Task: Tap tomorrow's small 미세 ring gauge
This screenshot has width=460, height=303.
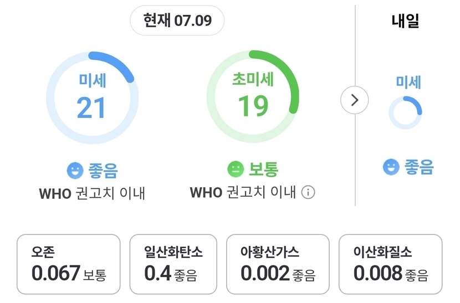Action: click(x=406, y=112)
